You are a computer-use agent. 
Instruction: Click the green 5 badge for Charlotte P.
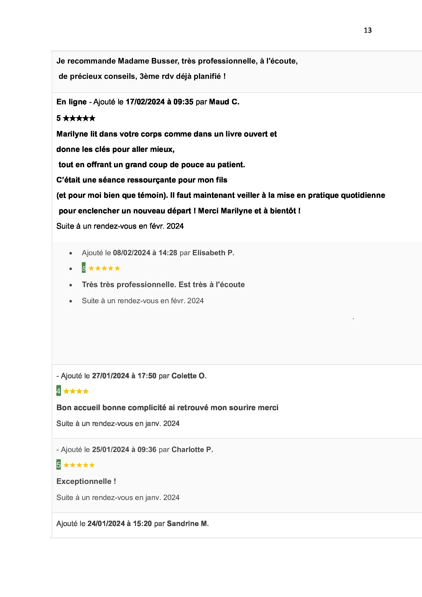(59, 465)
